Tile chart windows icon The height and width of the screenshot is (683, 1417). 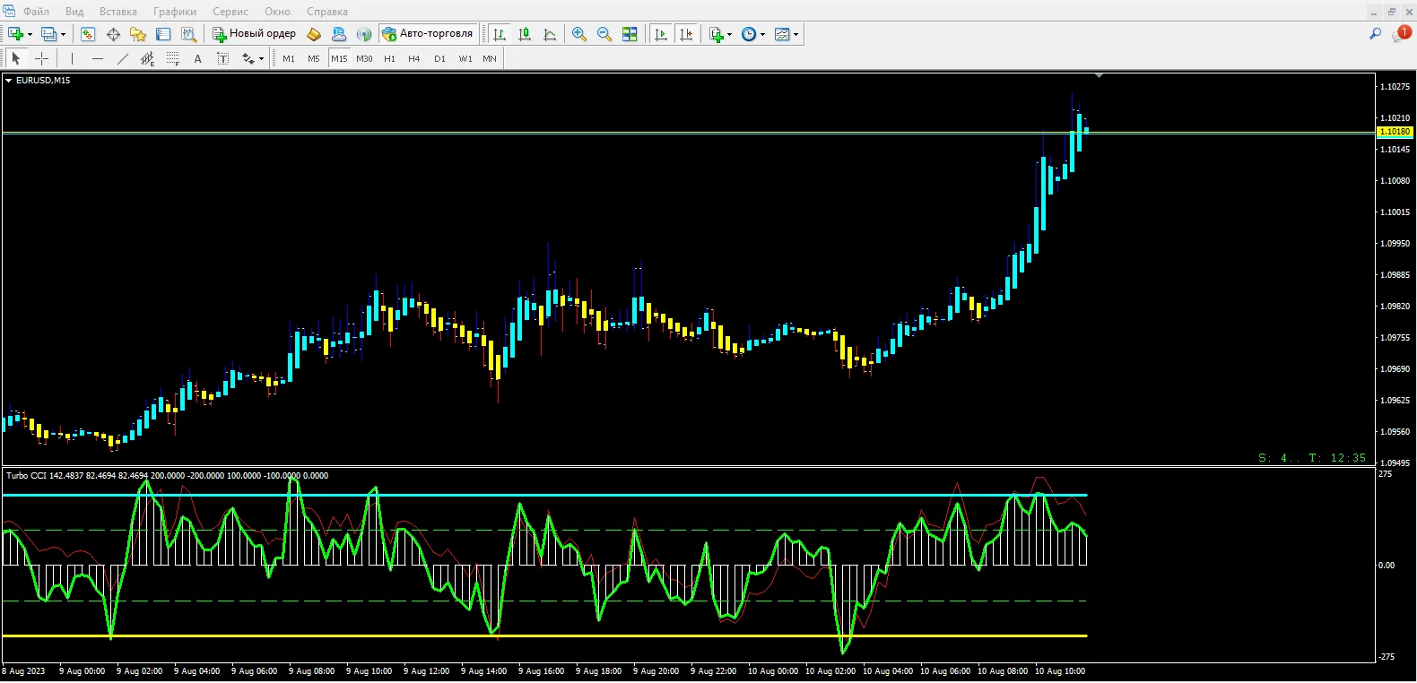tap(630, 34)
